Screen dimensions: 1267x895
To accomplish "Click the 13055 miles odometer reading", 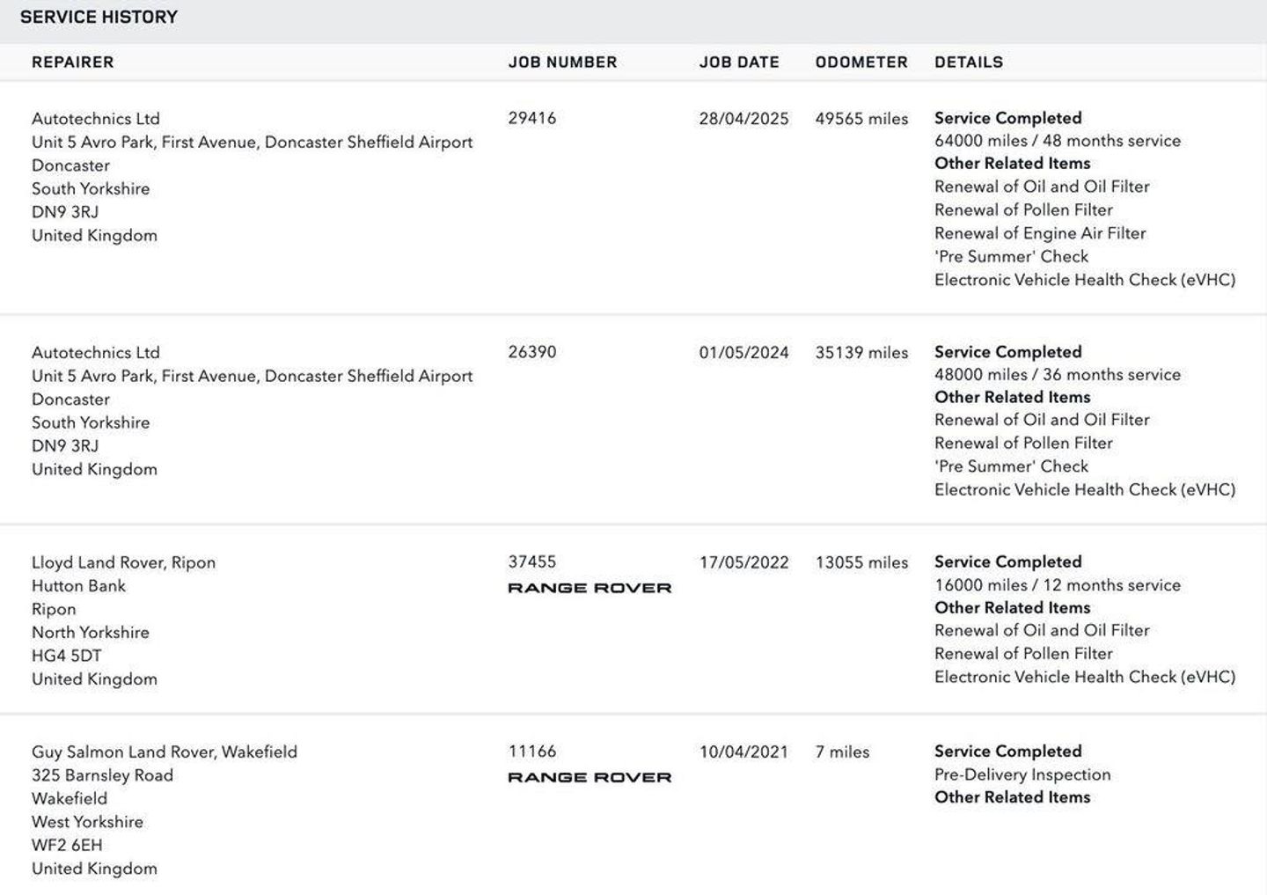I will coord(861,562).
